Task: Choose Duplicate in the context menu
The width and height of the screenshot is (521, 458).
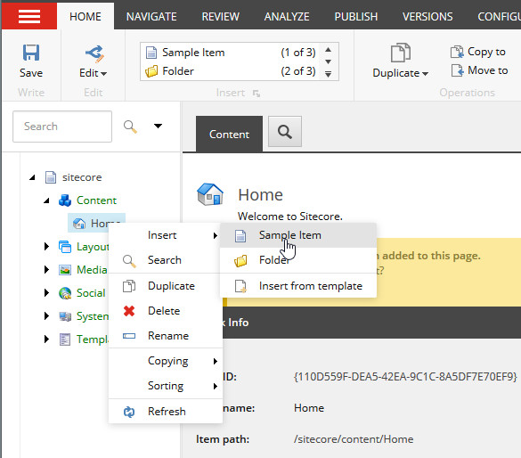Action: pos(165,286)
